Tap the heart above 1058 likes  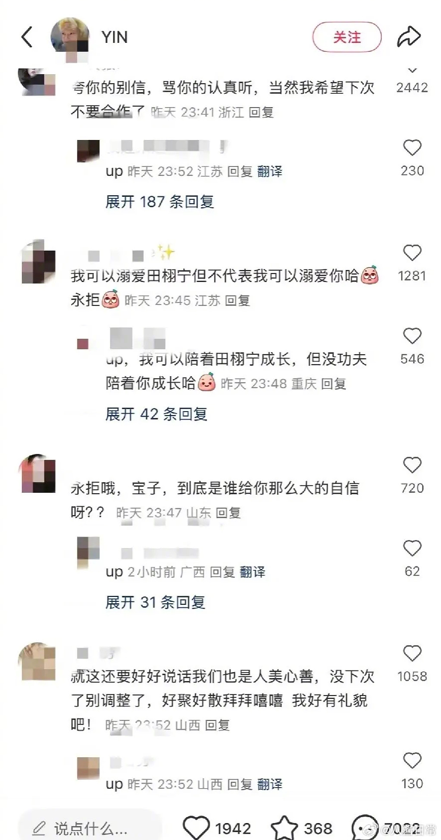tap(412, 653)
